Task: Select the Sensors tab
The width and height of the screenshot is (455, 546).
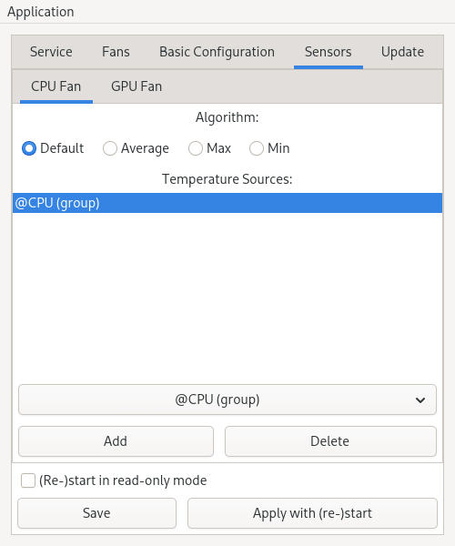Action: [328, 52]
